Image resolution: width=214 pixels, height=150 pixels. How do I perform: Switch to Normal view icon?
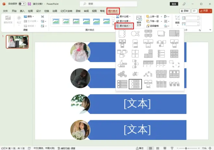pos(150,148)
